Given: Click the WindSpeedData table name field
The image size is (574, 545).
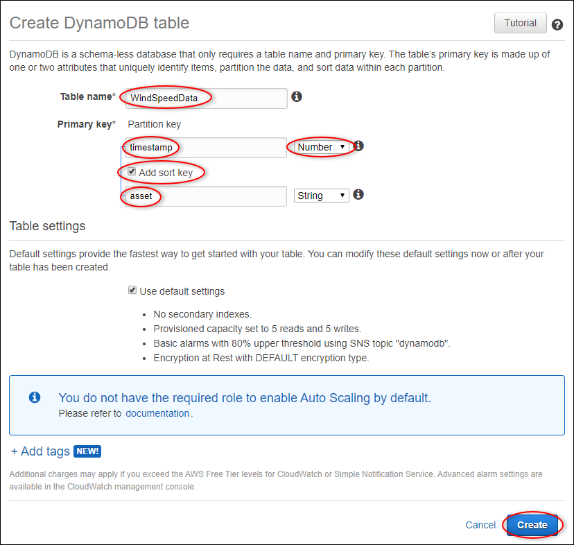Looking at the screenshot, I should pos(205,98).
